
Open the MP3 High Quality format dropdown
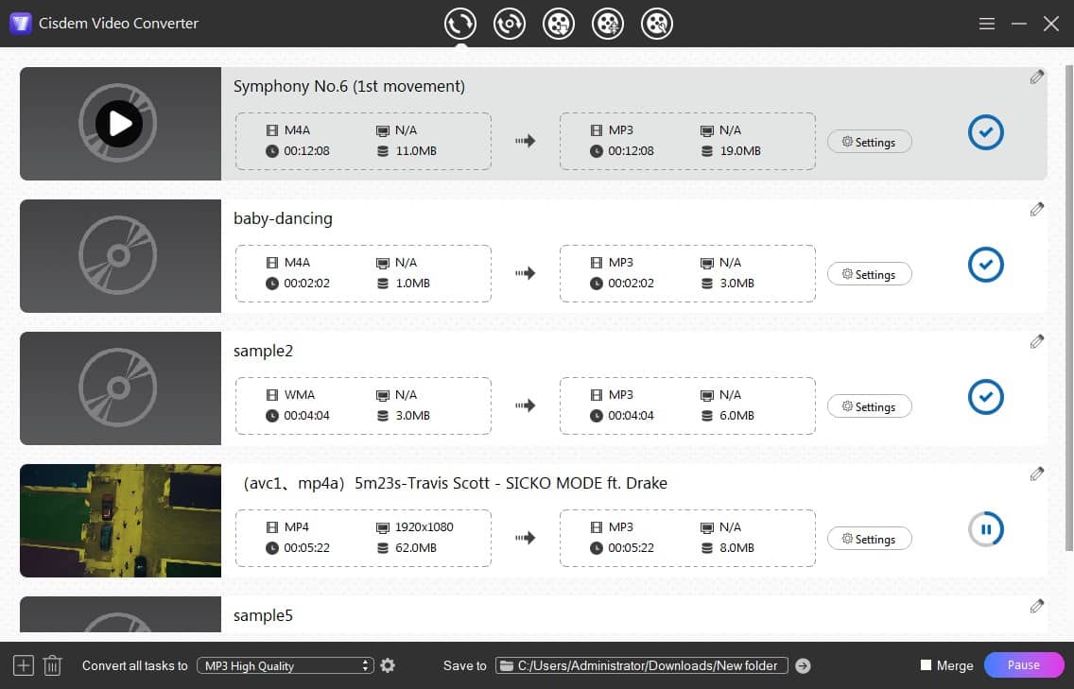pos(285,665)
